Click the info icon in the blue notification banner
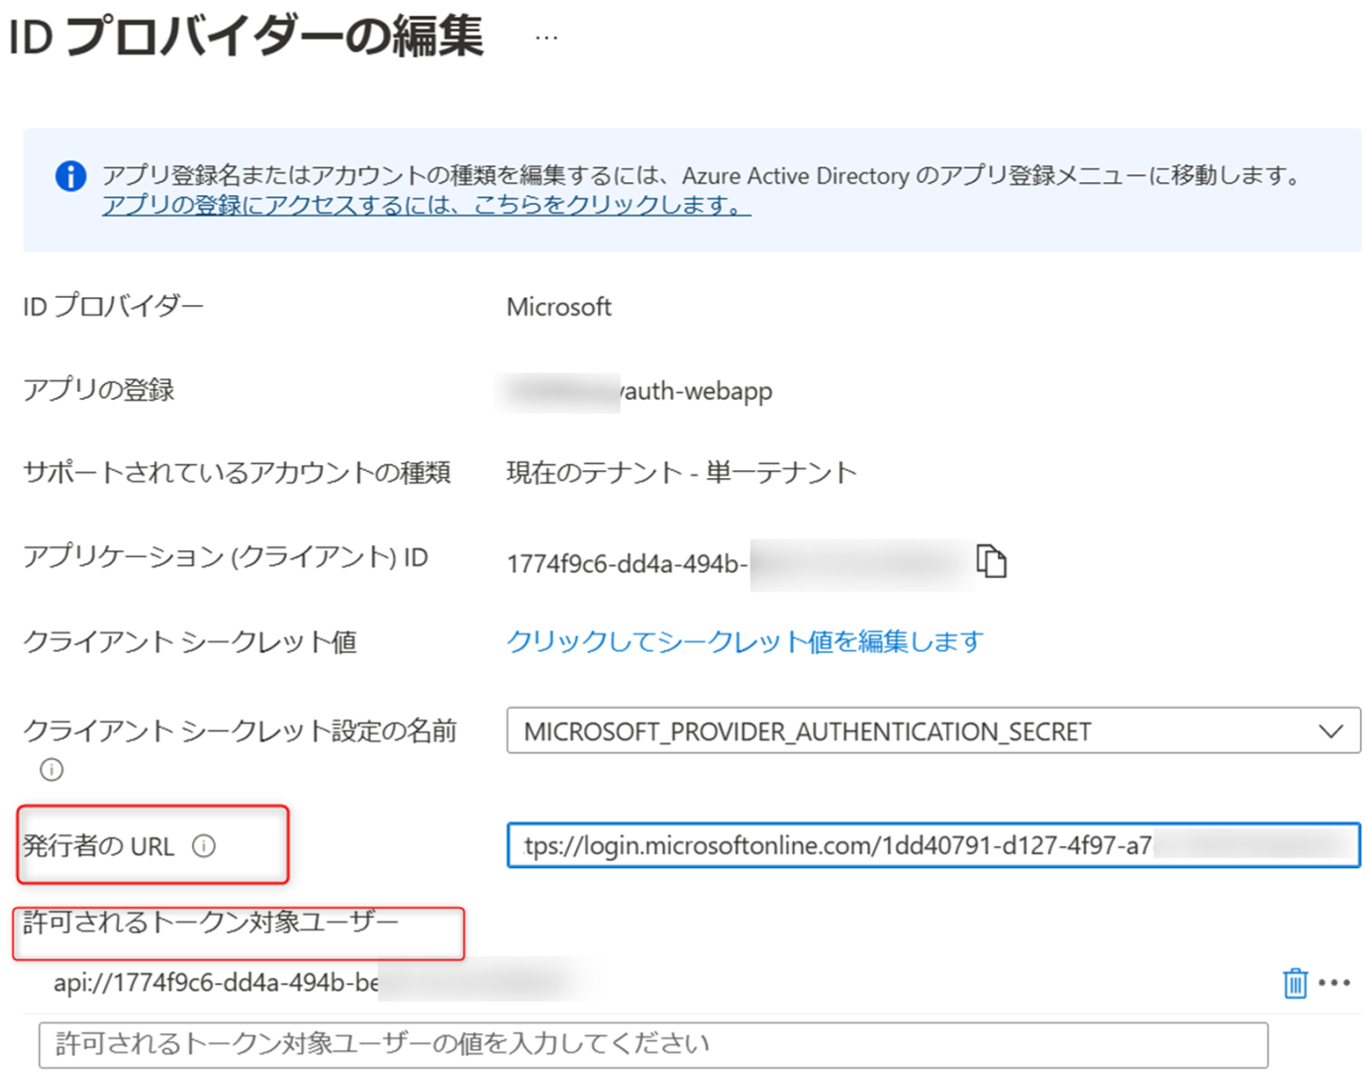Viewport: 1365px width, 1073px height. 69,175
